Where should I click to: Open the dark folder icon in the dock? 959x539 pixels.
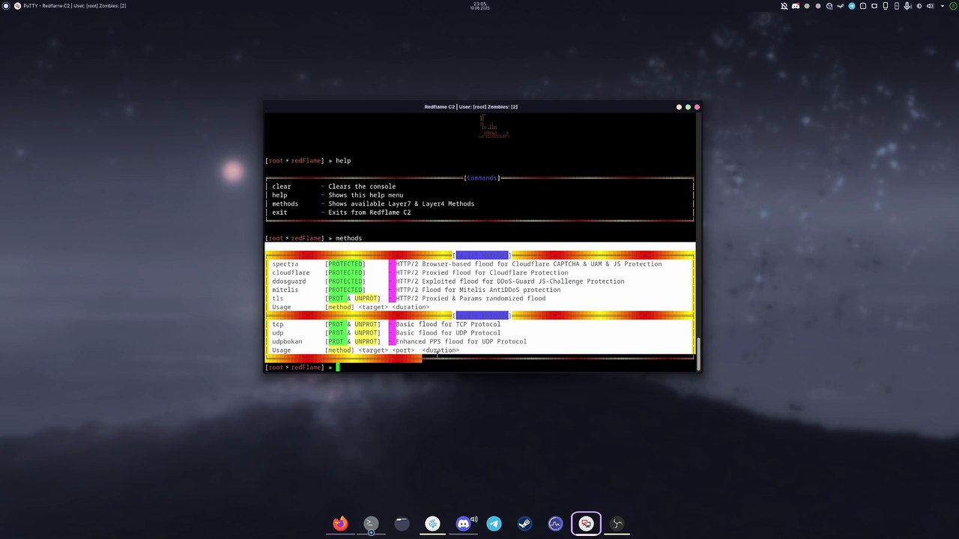click(x=402, y=524)
